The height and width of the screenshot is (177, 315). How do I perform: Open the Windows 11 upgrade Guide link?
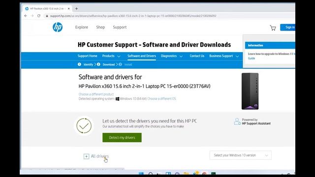tap(252, 58)
